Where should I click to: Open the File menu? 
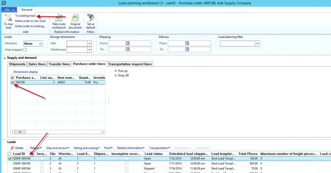tap(9, 10)
